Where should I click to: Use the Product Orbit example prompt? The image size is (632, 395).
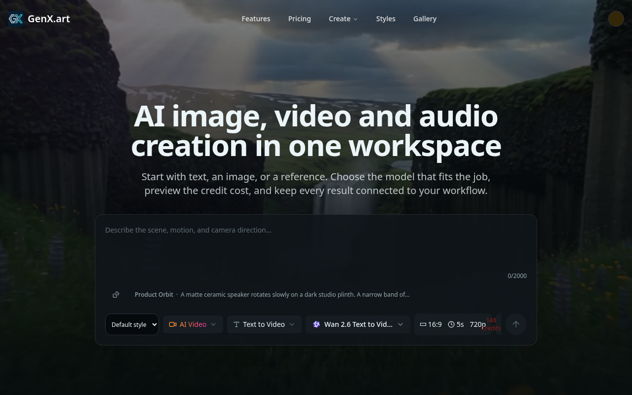coord(272,295)
